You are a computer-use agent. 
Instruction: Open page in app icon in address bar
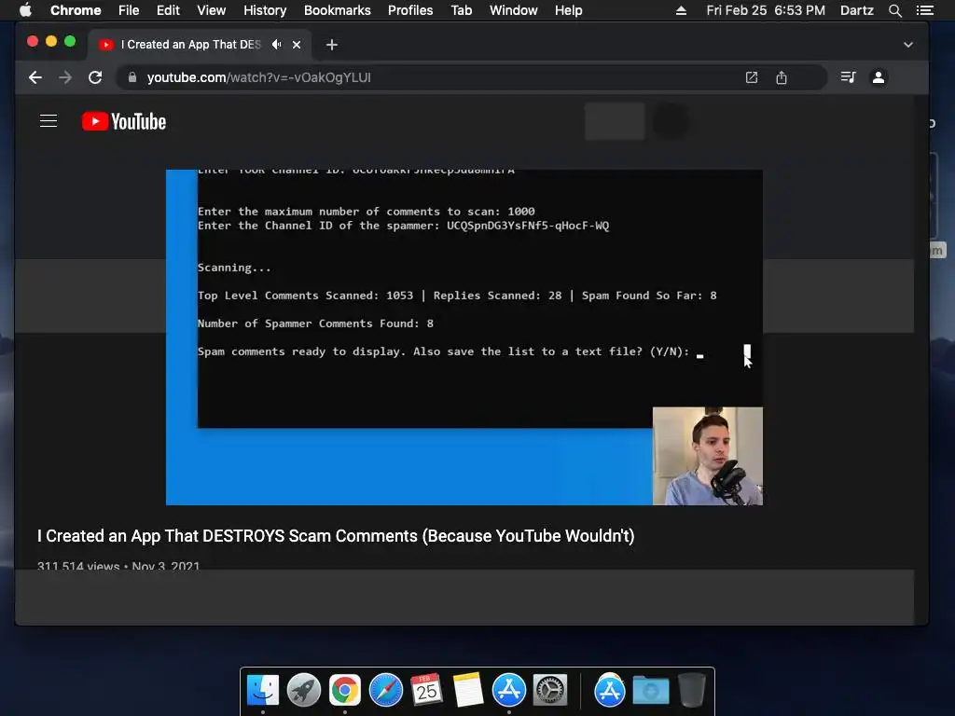click(752, 77)
